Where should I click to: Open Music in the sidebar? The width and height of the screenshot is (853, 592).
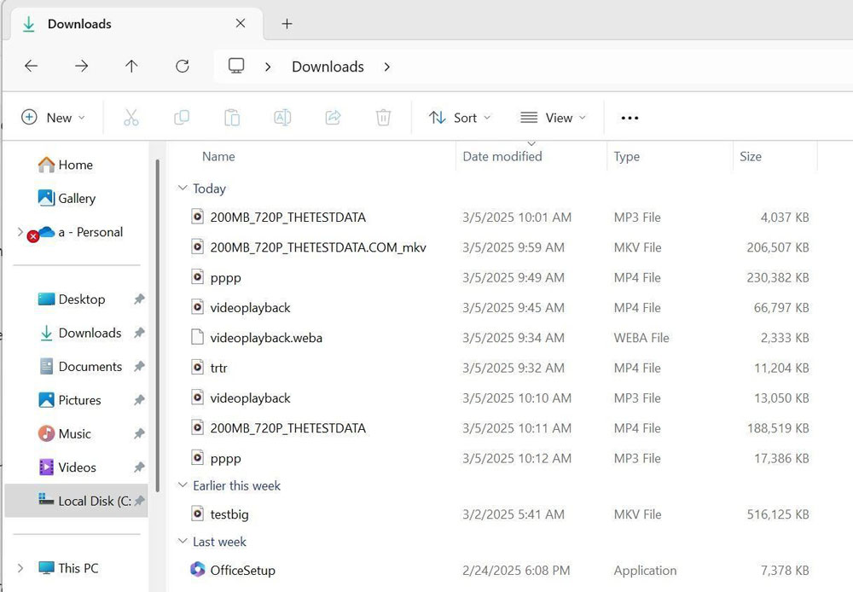64,433
